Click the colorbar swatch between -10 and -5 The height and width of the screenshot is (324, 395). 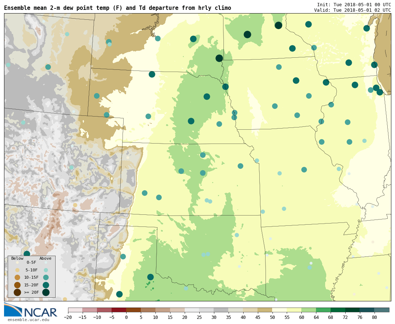coord(104,310)
